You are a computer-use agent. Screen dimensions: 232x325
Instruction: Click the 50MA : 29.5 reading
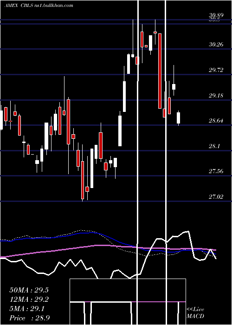(x=29, y=290)
